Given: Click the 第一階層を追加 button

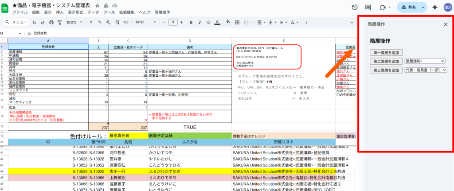Looking at the screenshot, I should pos(385,52).
